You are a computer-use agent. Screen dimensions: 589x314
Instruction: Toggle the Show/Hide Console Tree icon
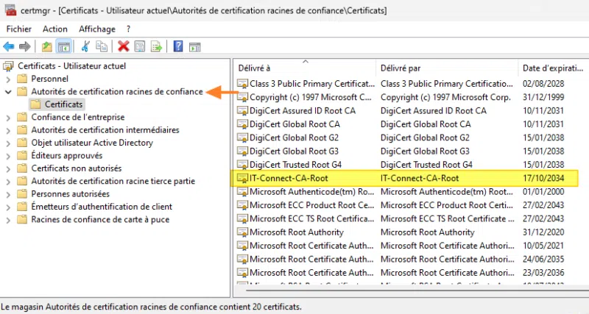[64, 46]
